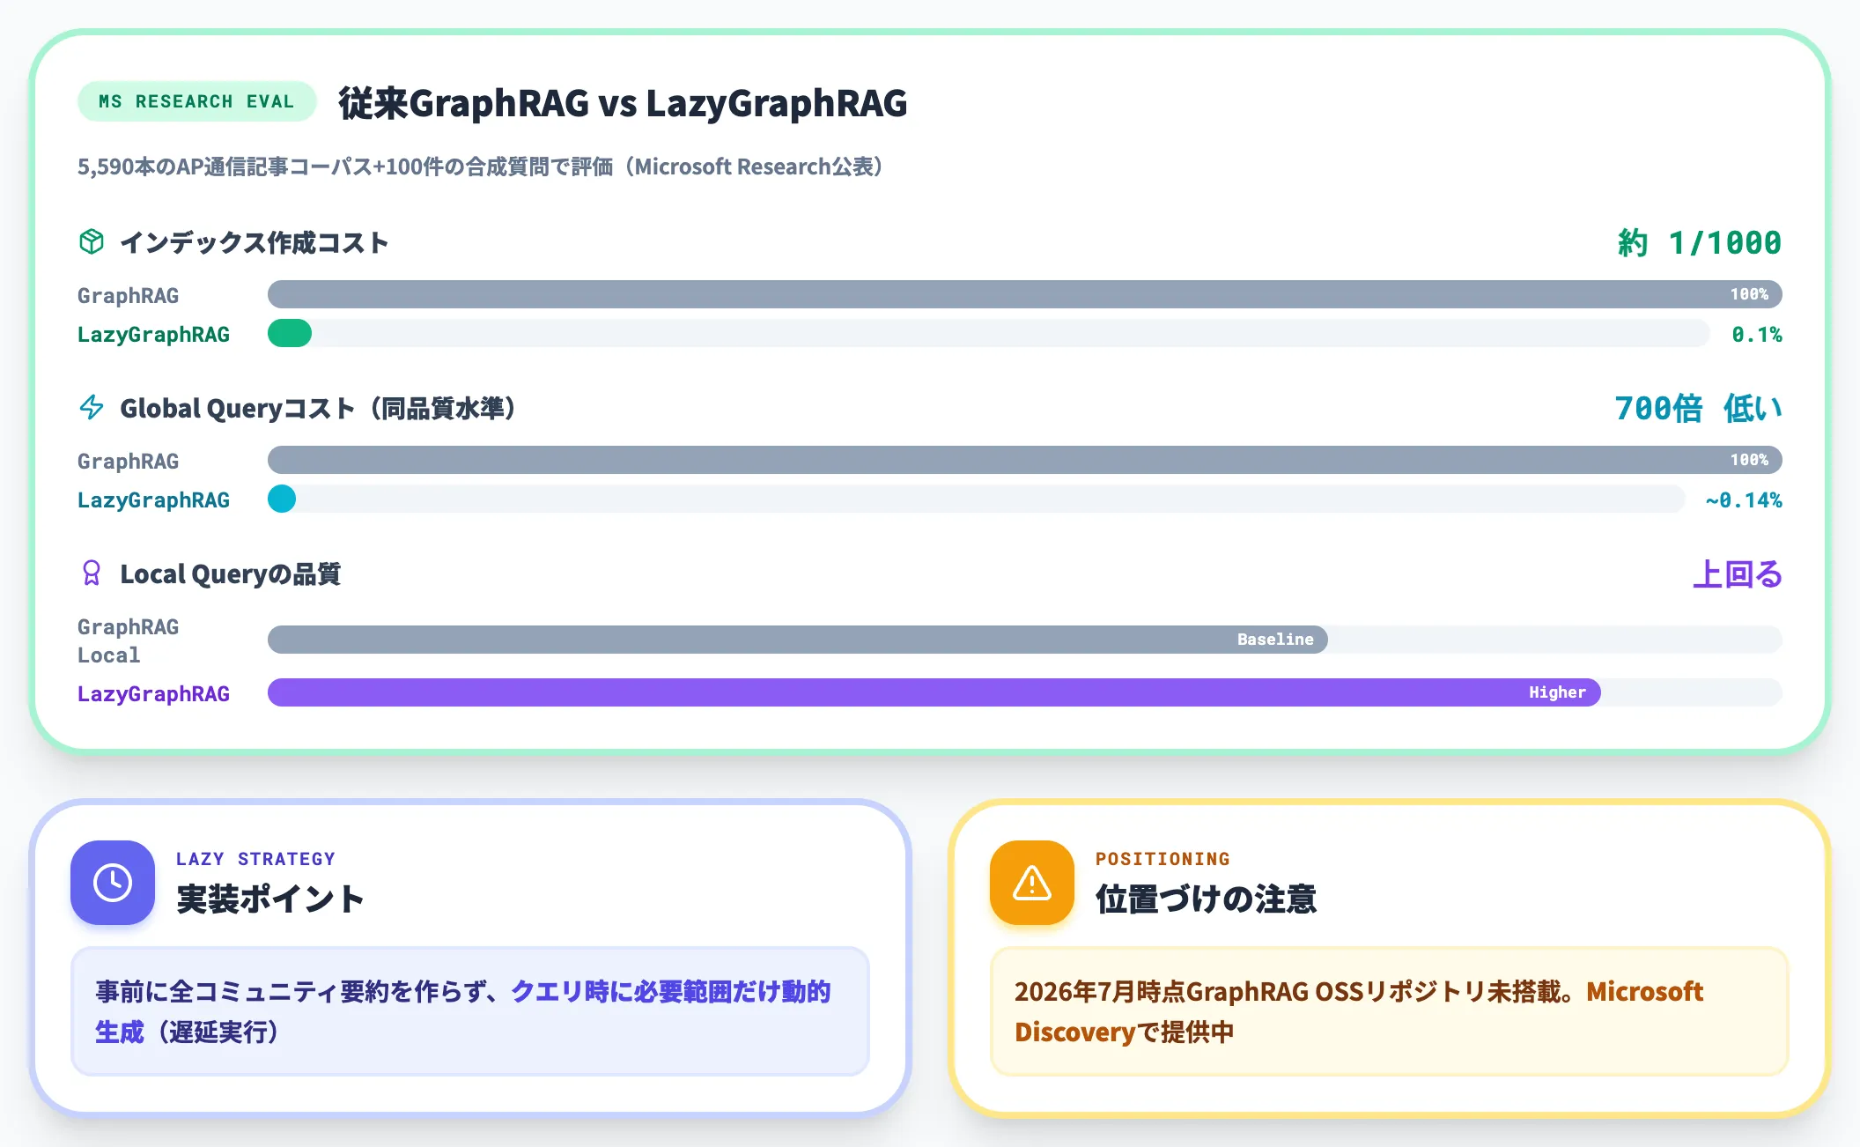Click the 位置づけの注意 heading

pyautogui.click(x=1206, y=899)
